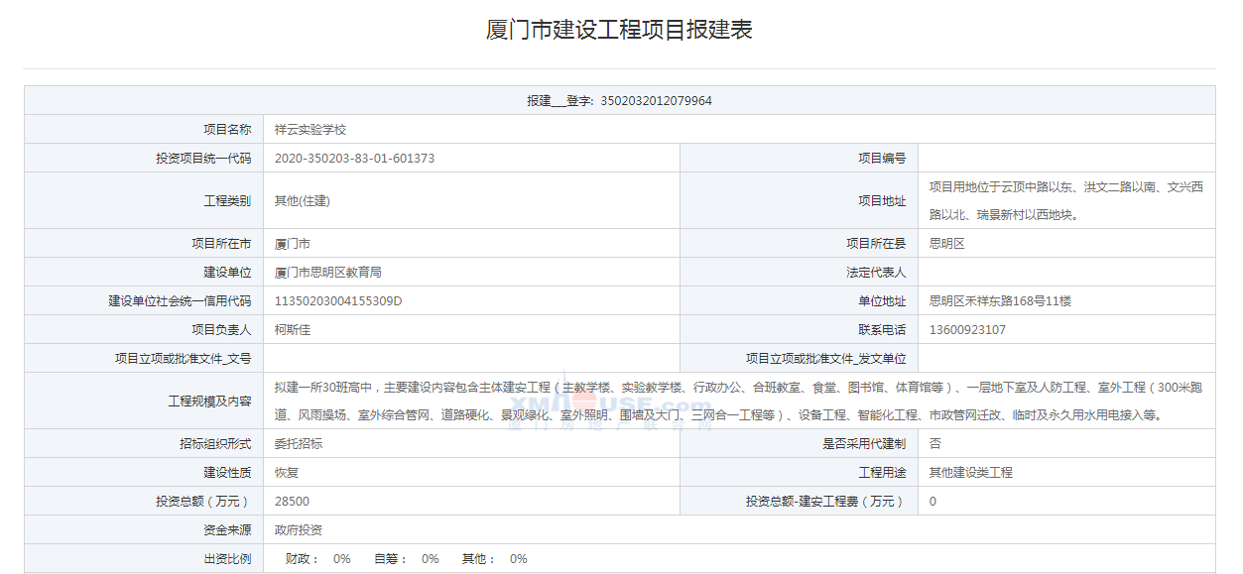Click the 建设单位 label

tap(227, 273)
